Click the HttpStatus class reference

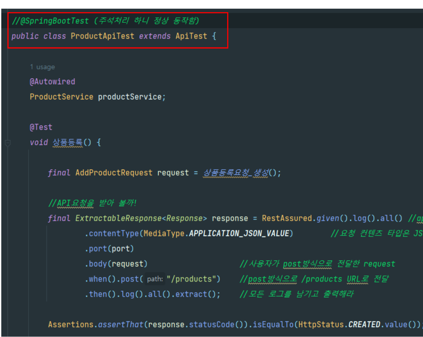point(321,325)
